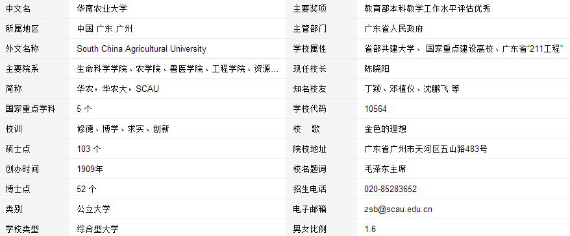Viewport: 570px width, 236px height.
Task: Click the 修德、博学、求实、创新 motto text
Action: [x=123, y=129]
